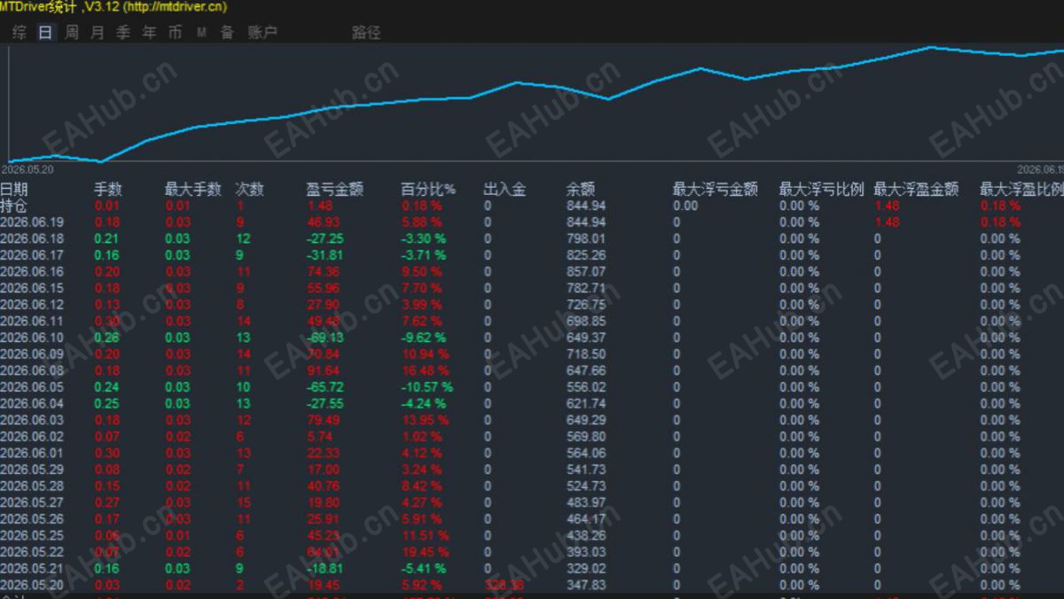Click the -18.81 loss amount cell

point(325,569)
